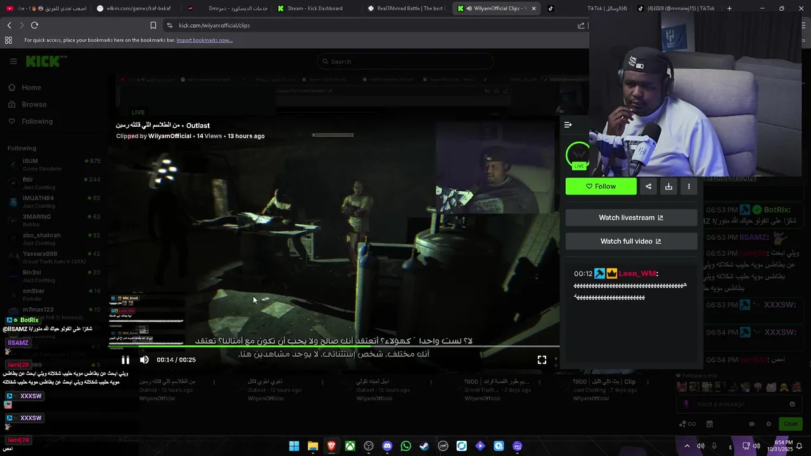The image size is (811, 456).
Task: Switch to e4km.com games tab
Action: click(x=134, y=8)
